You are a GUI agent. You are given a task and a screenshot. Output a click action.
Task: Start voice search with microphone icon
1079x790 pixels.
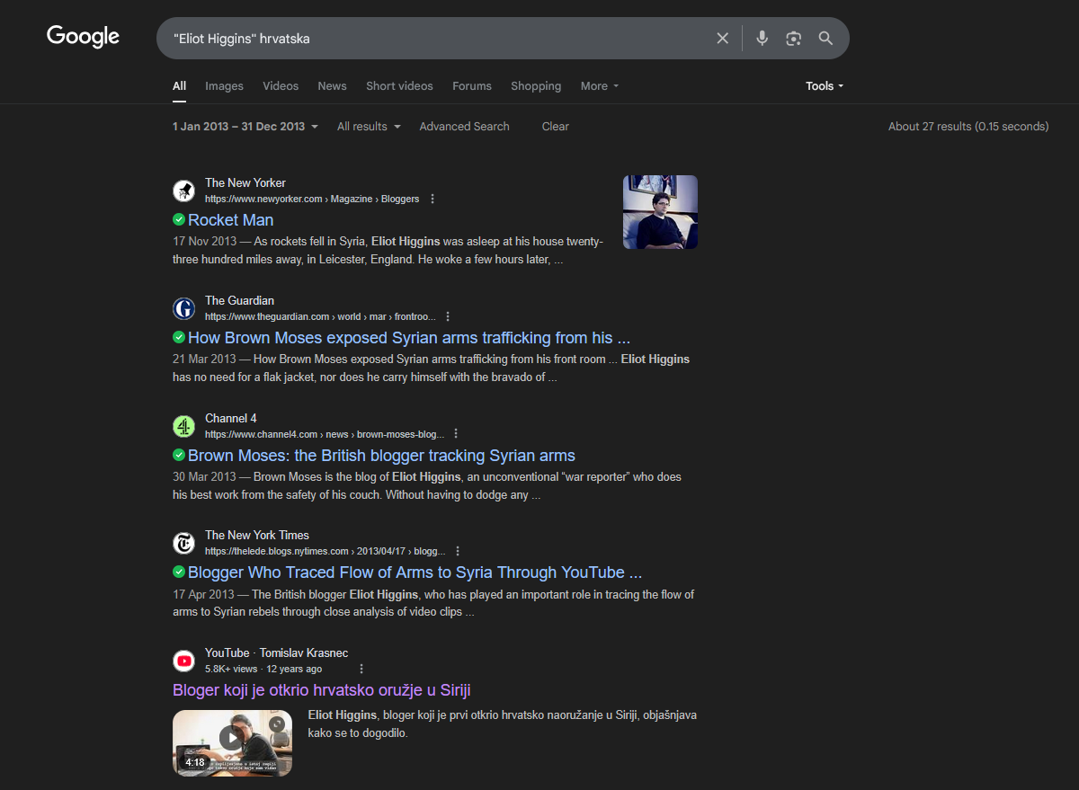point(762,38)
